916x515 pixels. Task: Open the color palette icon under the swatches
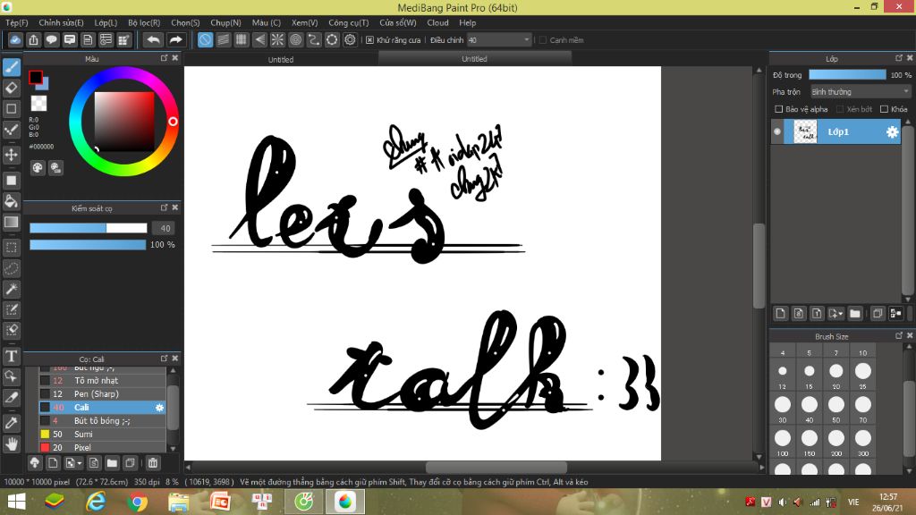[38, 168]
